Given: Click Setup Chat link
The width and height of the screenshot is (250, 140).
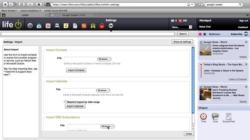Looking at the screenshot, I should tap(205, 27).
